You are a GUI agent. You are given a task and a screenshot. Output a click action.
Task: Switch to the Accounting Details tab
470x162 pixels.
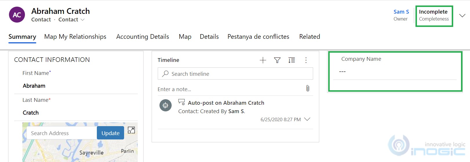tap(142, 37)
